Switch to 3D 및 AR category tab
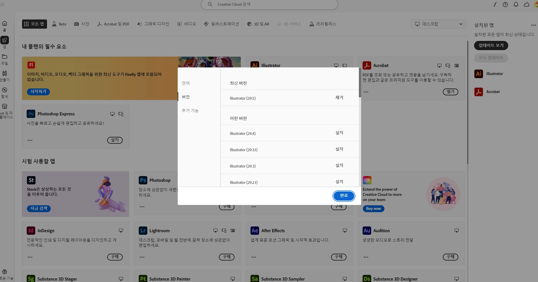 coord(258,24)
